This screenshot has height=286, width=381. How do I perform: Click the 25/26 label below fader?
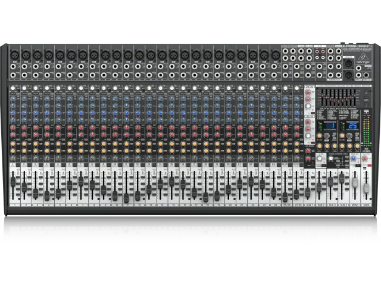pyautogui.click(x=287, y=205)
